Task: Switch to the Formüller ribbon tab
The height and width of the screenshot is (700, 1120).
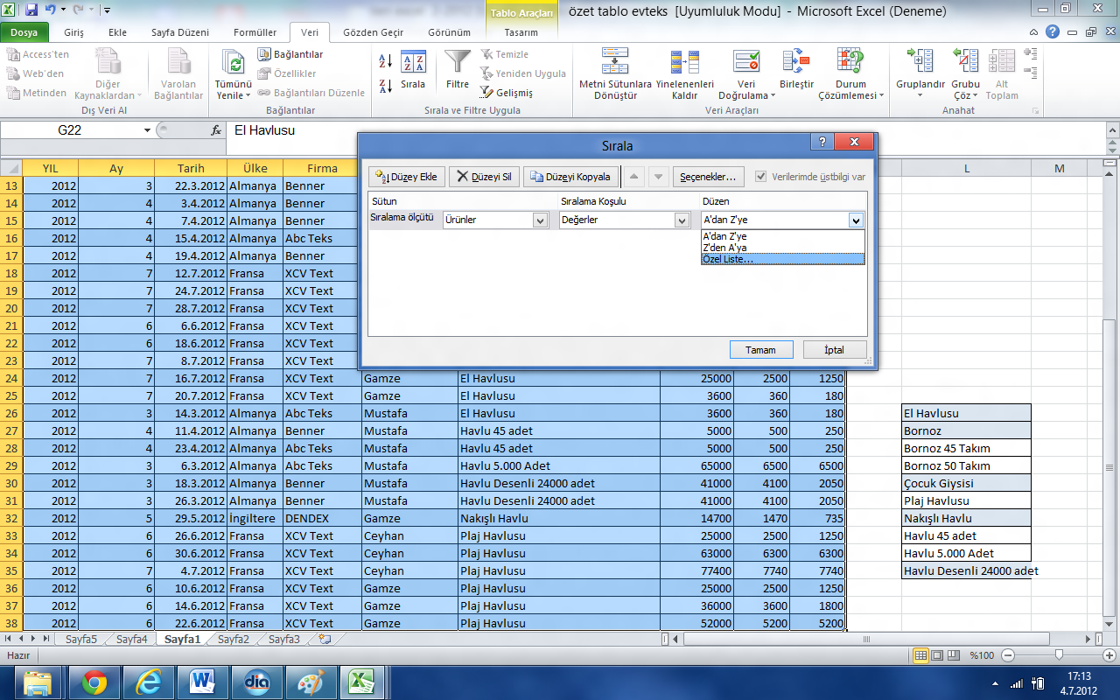Action: click(255, 32)
